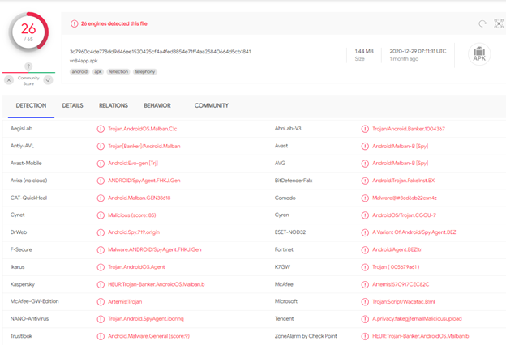This screenshot has height=345, width=506.
Task: Click the alert icon in the F-Secure row
Action: (x=101, y=250)
